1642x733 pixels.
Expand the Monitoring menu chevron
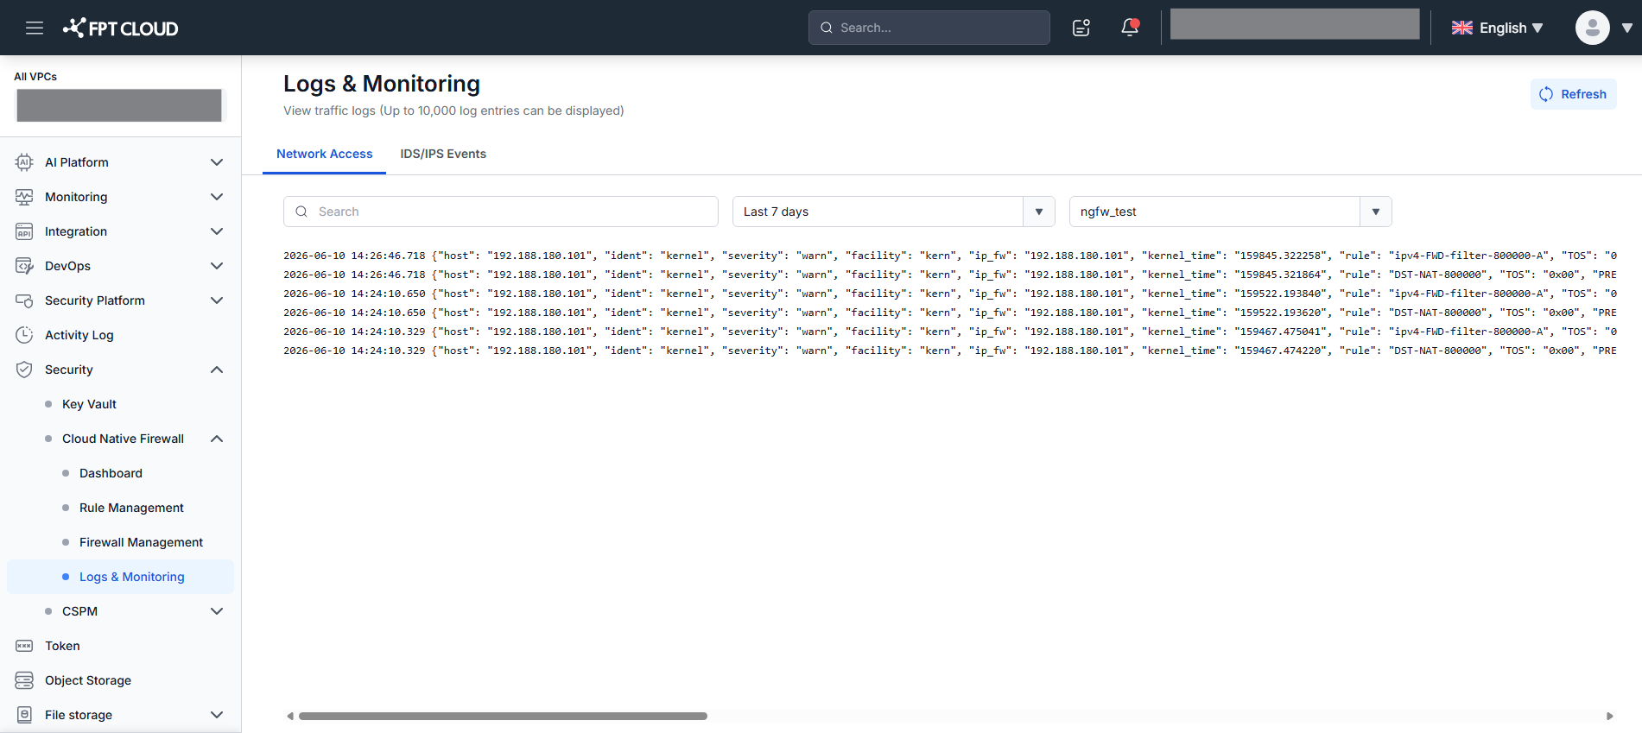(217, 197)
